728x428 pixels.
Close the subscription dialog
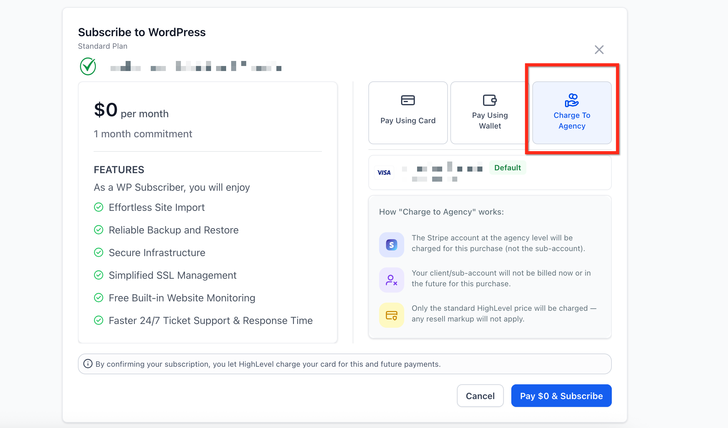599,50
